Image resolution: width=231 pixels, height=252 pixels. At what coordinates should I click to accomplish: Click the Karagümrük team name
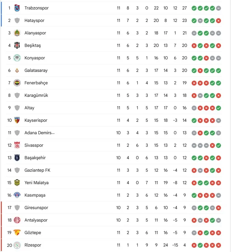[36, 95]
